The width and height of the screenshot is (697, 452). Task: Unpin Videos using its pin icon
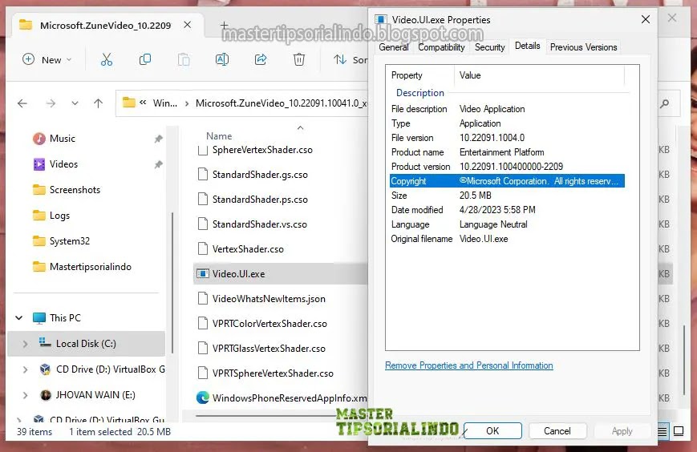(158, 165)
